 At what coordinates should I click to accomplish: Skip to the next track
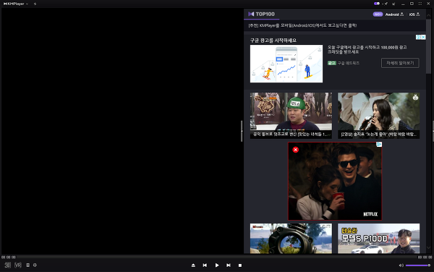point(229,265)
